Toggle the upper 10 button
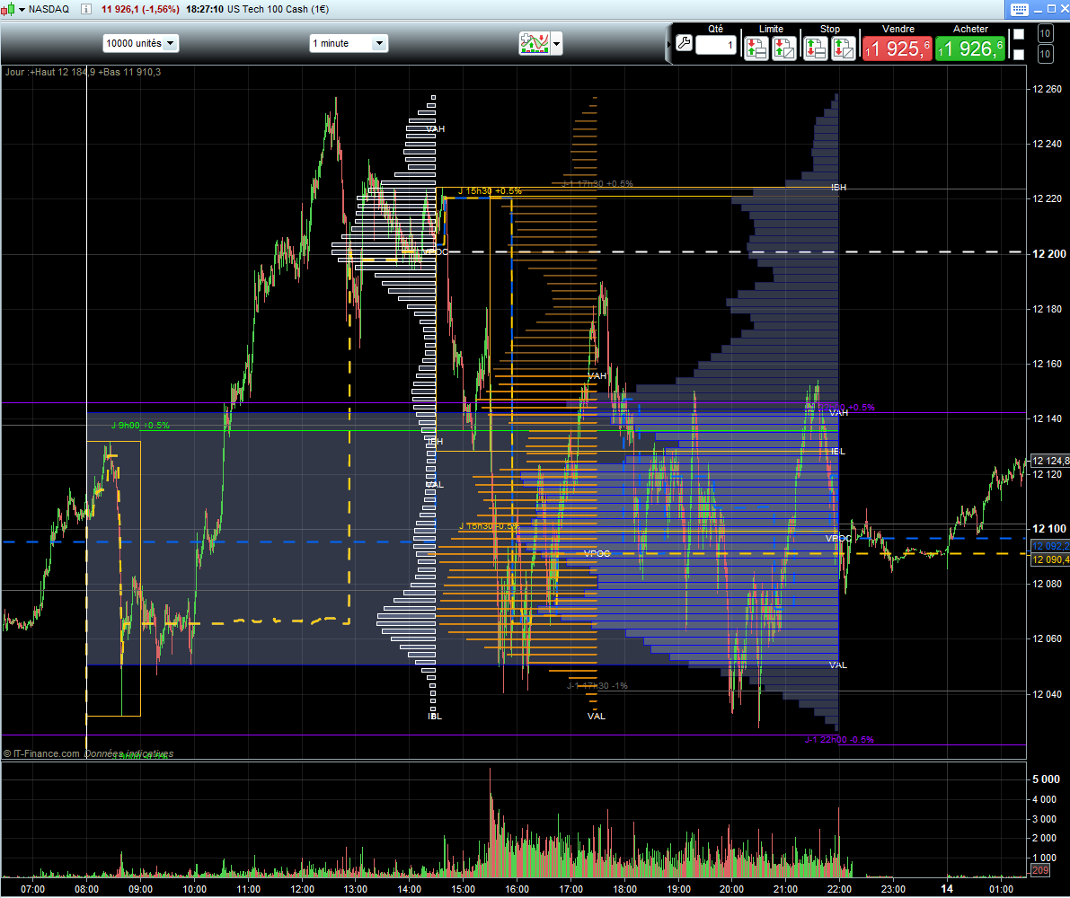The image size is (1070, 898). point(1045,33)
